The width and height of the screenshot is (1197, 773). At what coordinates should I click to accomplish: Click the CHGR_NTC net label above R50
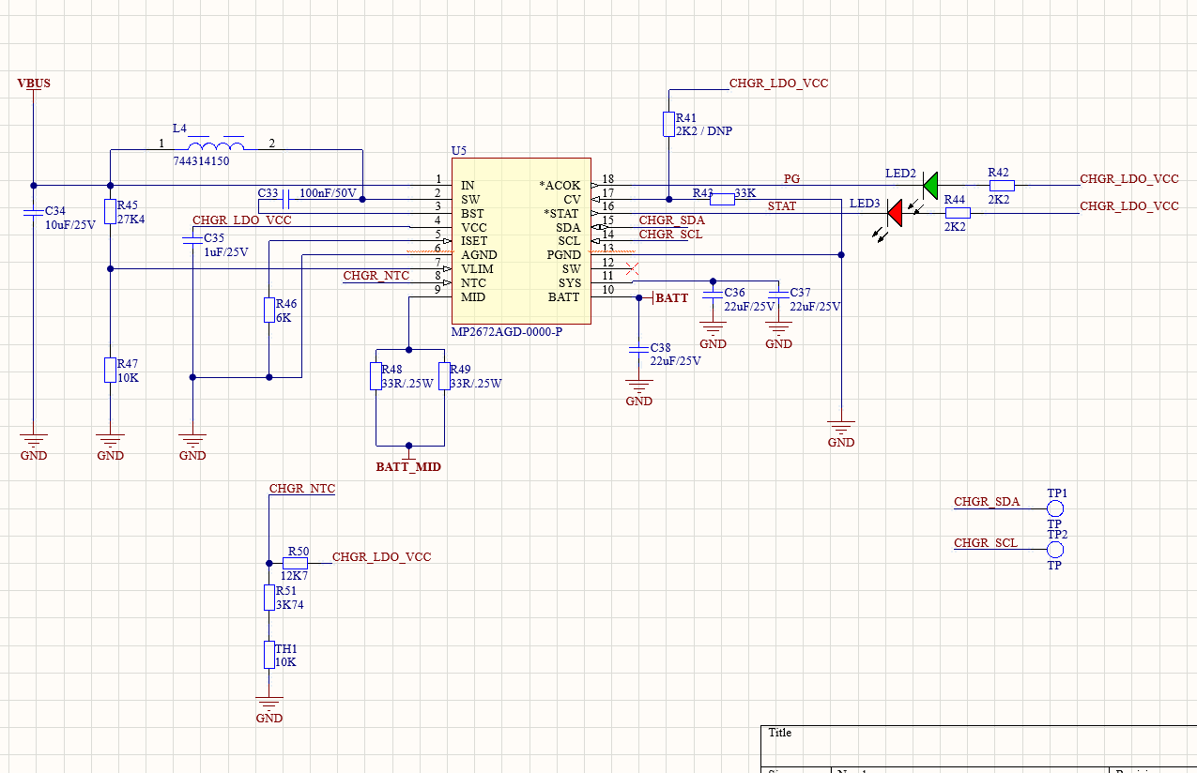tap(302, 489)
